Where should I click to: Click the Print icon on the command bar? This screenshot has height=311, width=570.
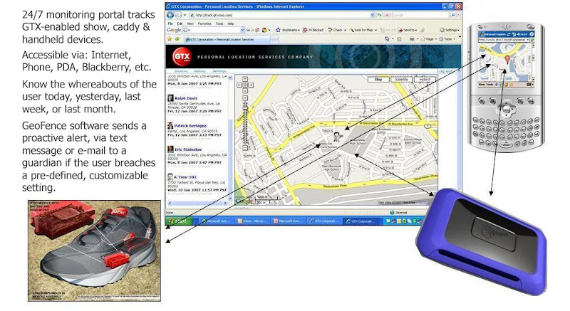coord(412,39)
